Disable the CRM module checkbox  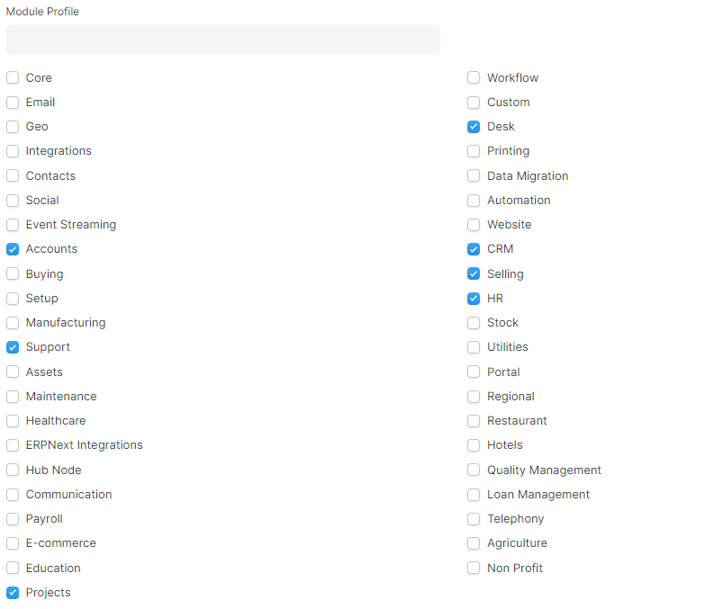pos(474,249)
